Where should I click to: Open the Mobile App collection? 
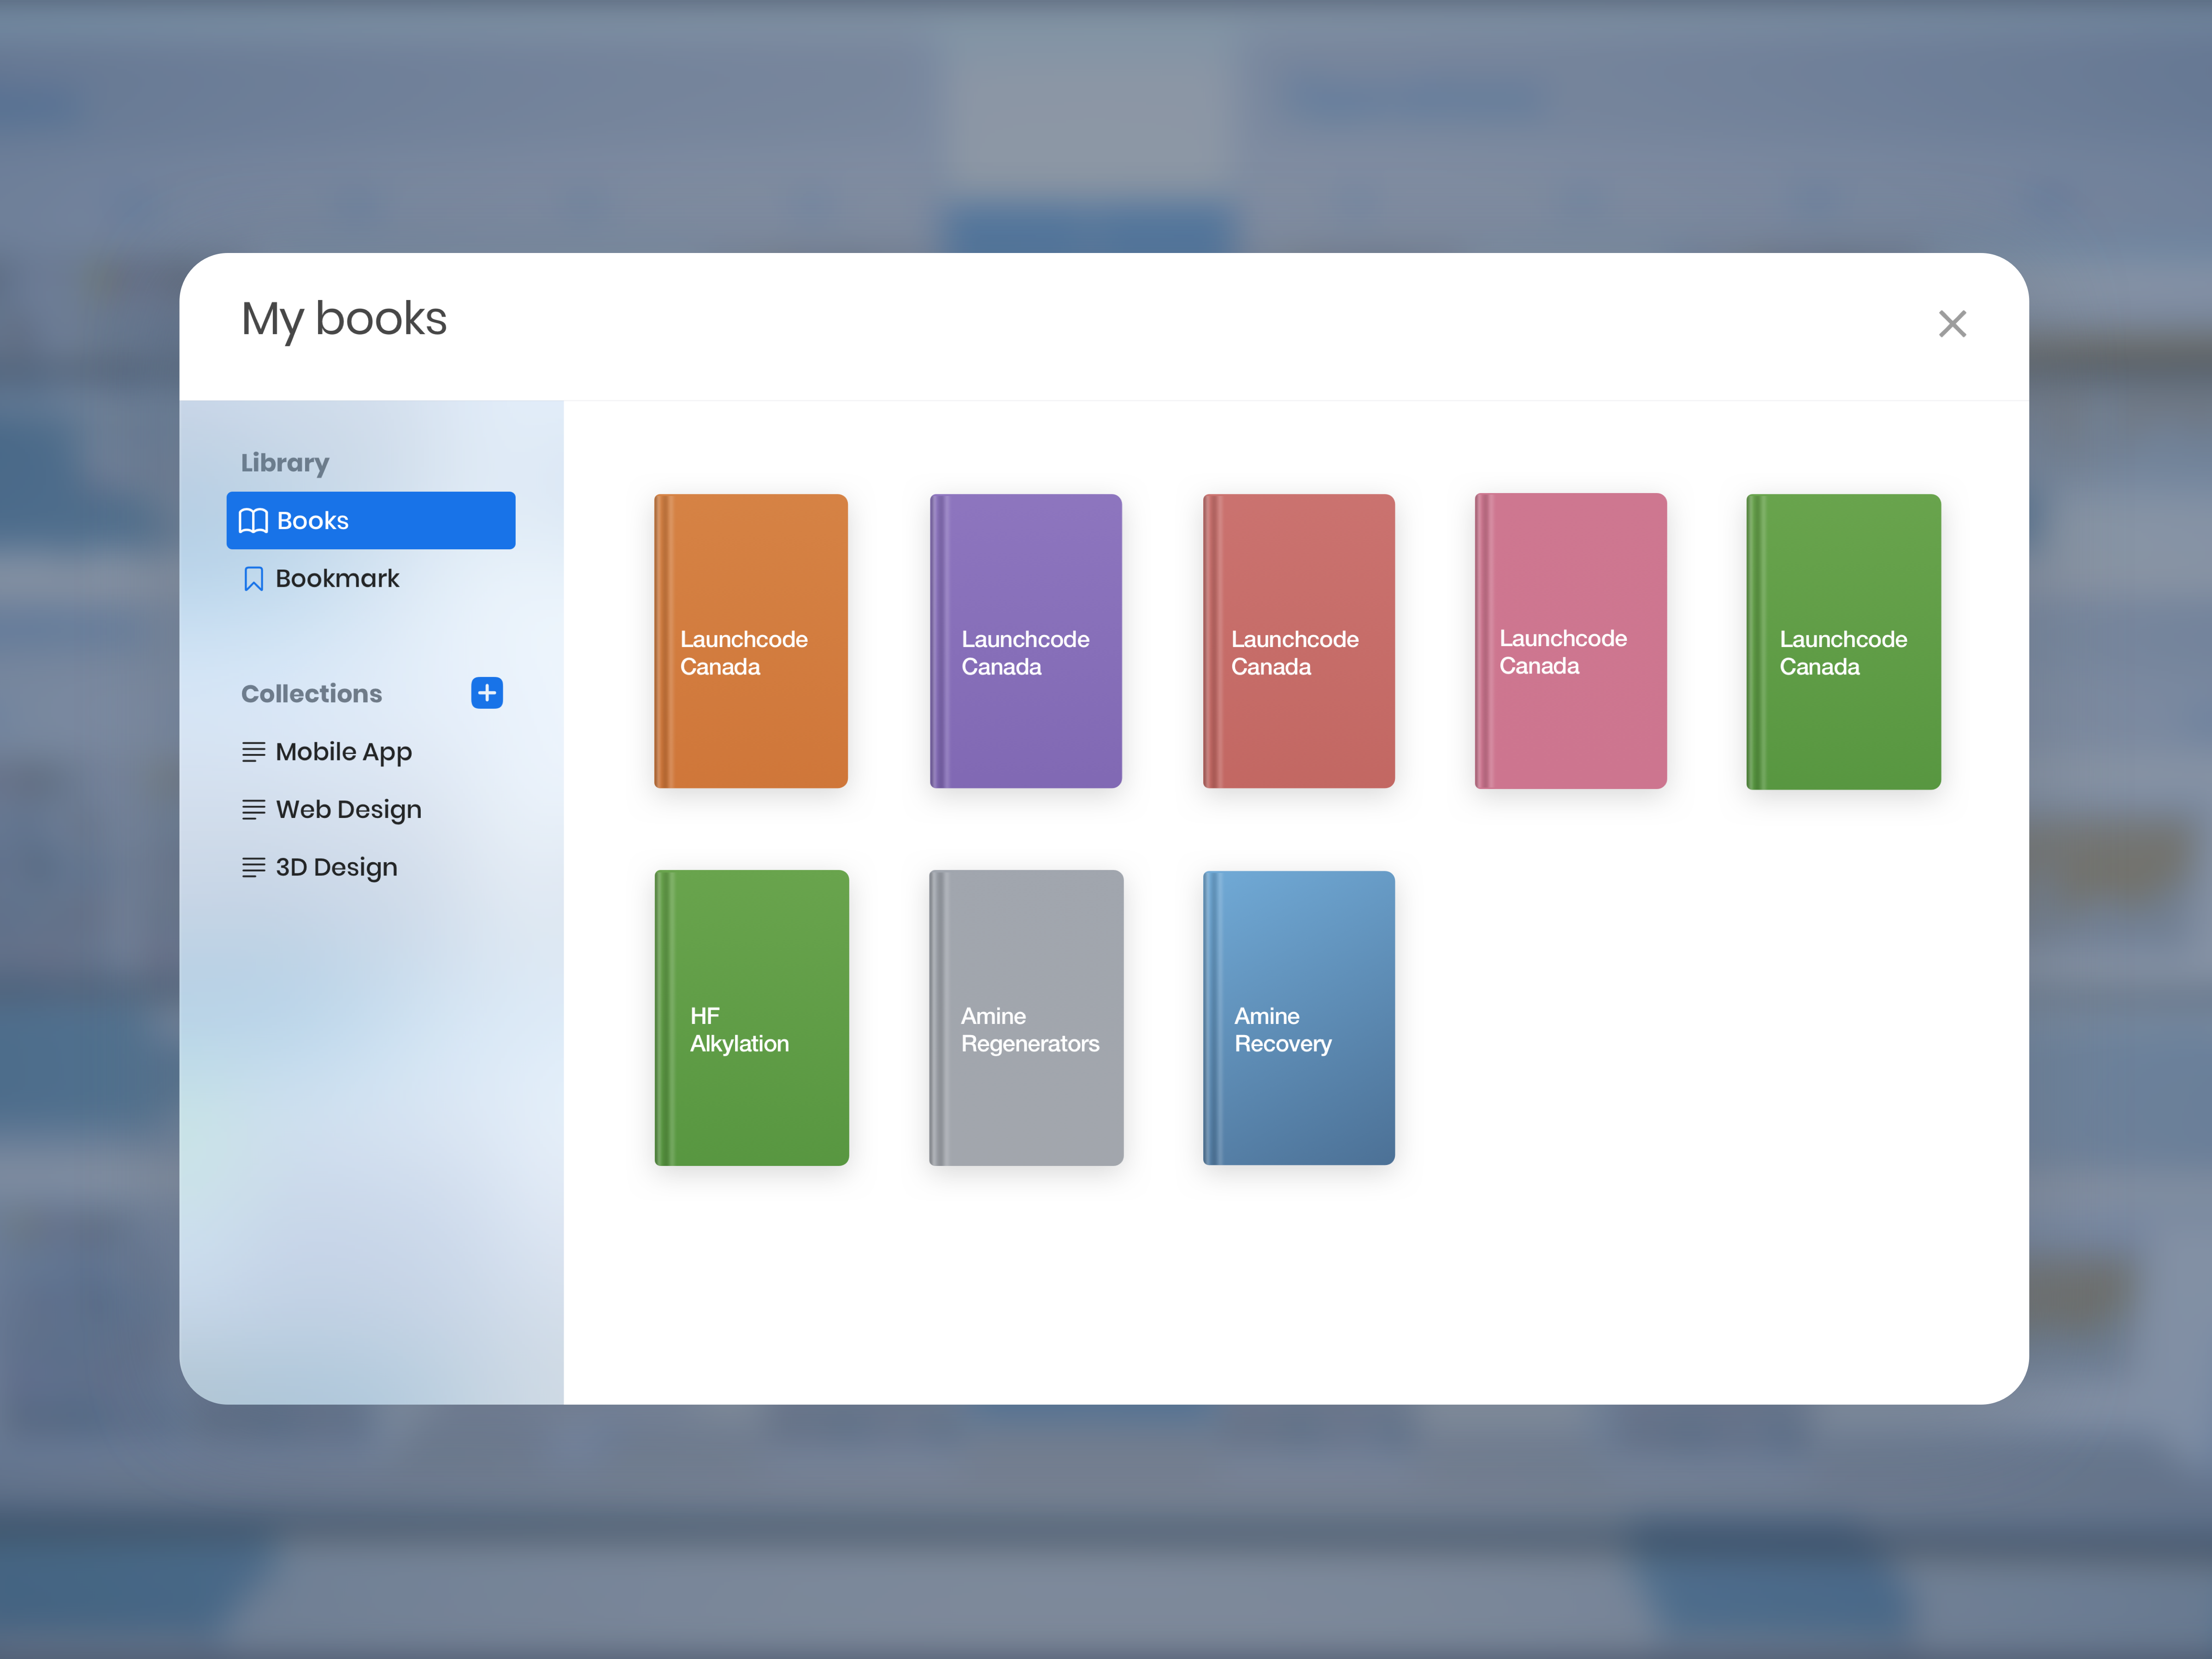pos(343,752)
